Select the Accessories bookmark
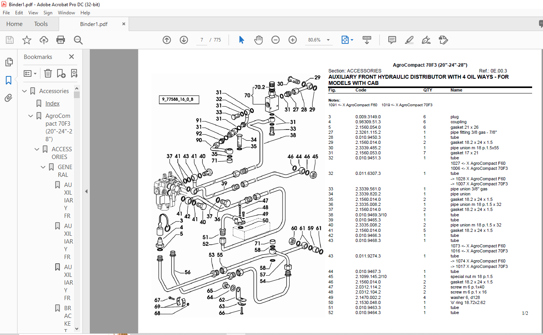 pyautogui.click(x=54, y=91)
